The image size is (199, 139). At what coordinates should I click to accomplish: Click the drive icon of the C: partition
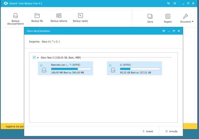point(113,70)
